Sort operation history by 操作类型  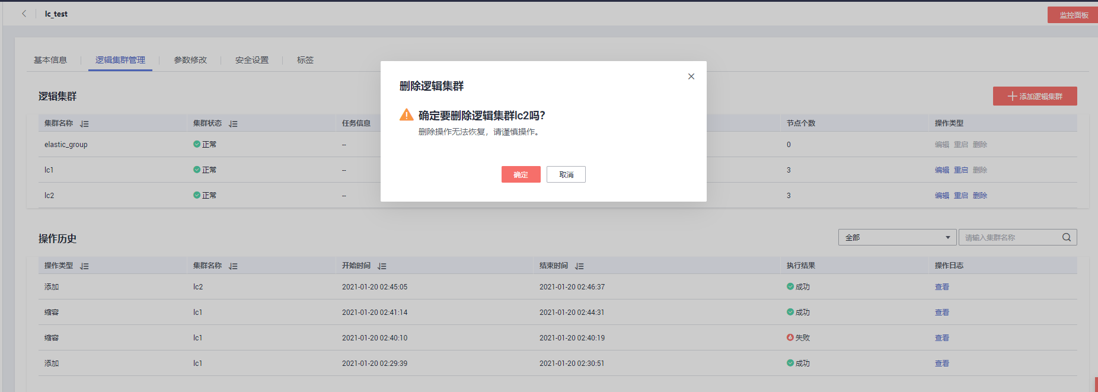(84, 266)
